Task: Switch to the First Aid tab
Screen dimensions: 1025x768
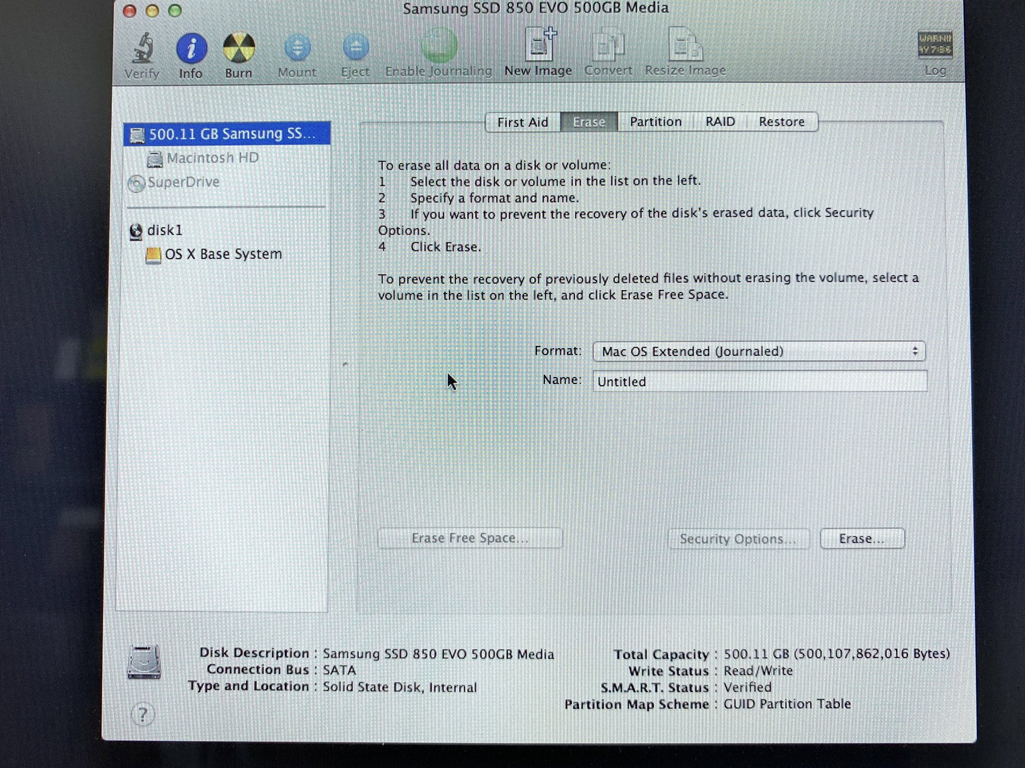Action: (522, 122)
